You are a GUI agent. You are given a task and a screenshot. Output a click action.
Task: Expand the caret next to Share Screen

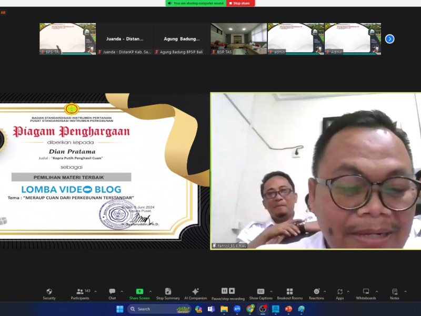(x=150, y=291)
